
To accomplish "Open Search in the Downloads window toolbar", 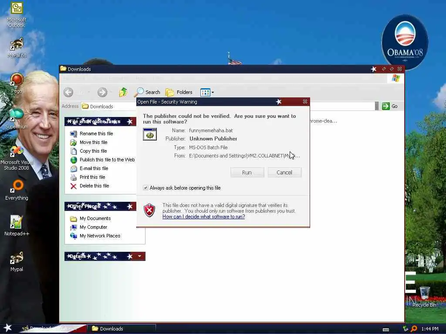I will coord(148,92).
